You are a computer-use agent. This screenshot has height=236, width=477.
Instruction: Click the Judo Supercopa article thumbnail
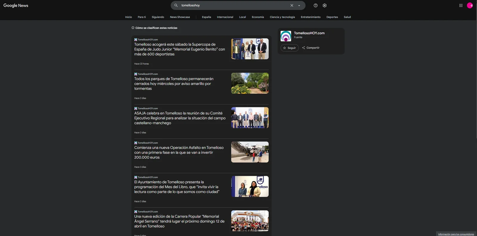pos(250,49)
